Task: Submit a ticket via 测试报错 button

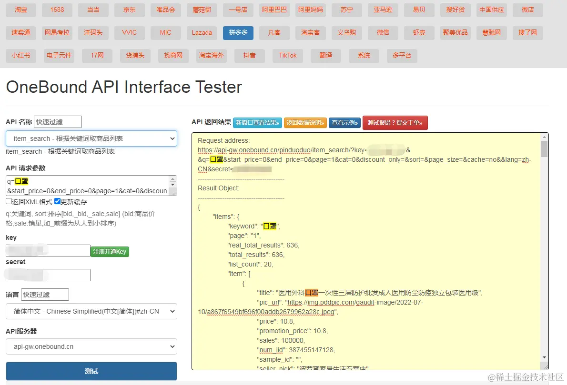Action: [x=395, y=123]
